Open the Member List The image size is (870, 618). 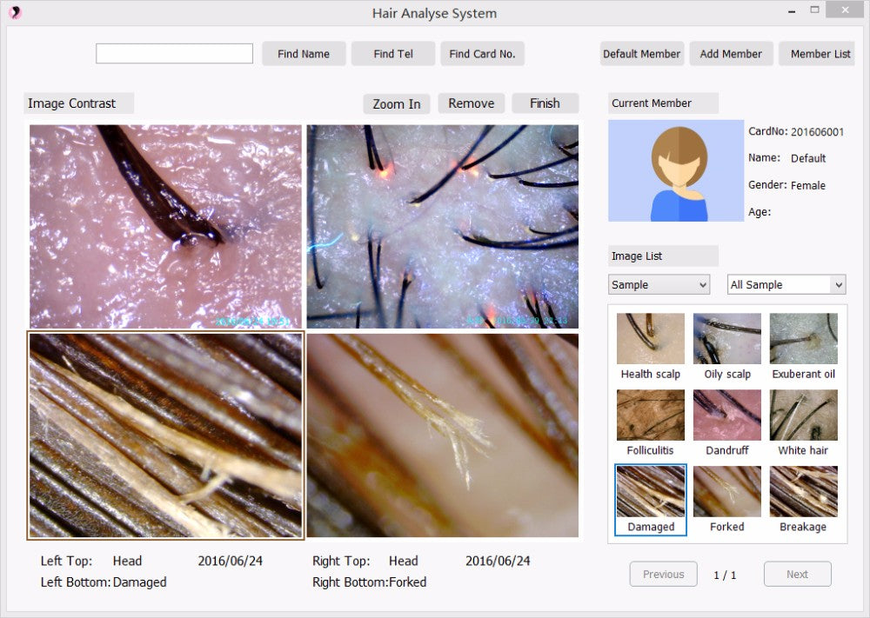(x=820, y=54)
